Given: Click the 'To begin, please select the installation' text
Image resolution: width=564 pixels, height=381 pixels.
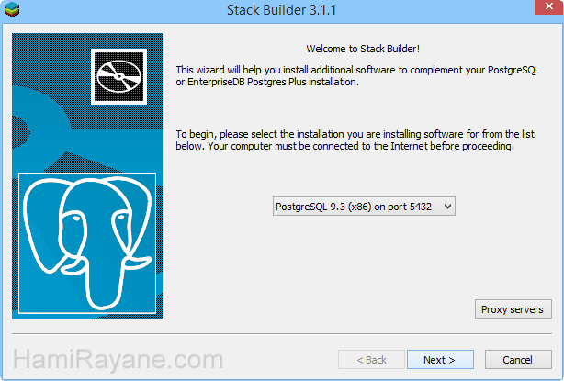Looking at the screenshot, I should point(355,140).
